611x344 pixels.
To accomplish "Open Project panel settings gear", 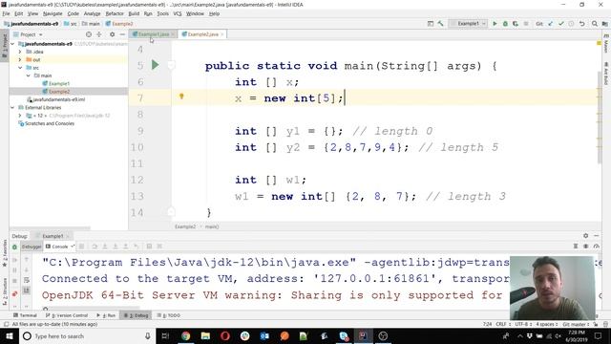I will coord(113,34).
